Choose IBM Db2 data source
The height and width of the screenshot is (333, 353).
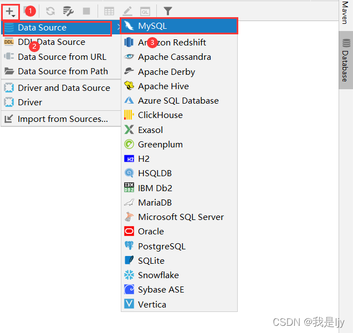coord(179,188)
